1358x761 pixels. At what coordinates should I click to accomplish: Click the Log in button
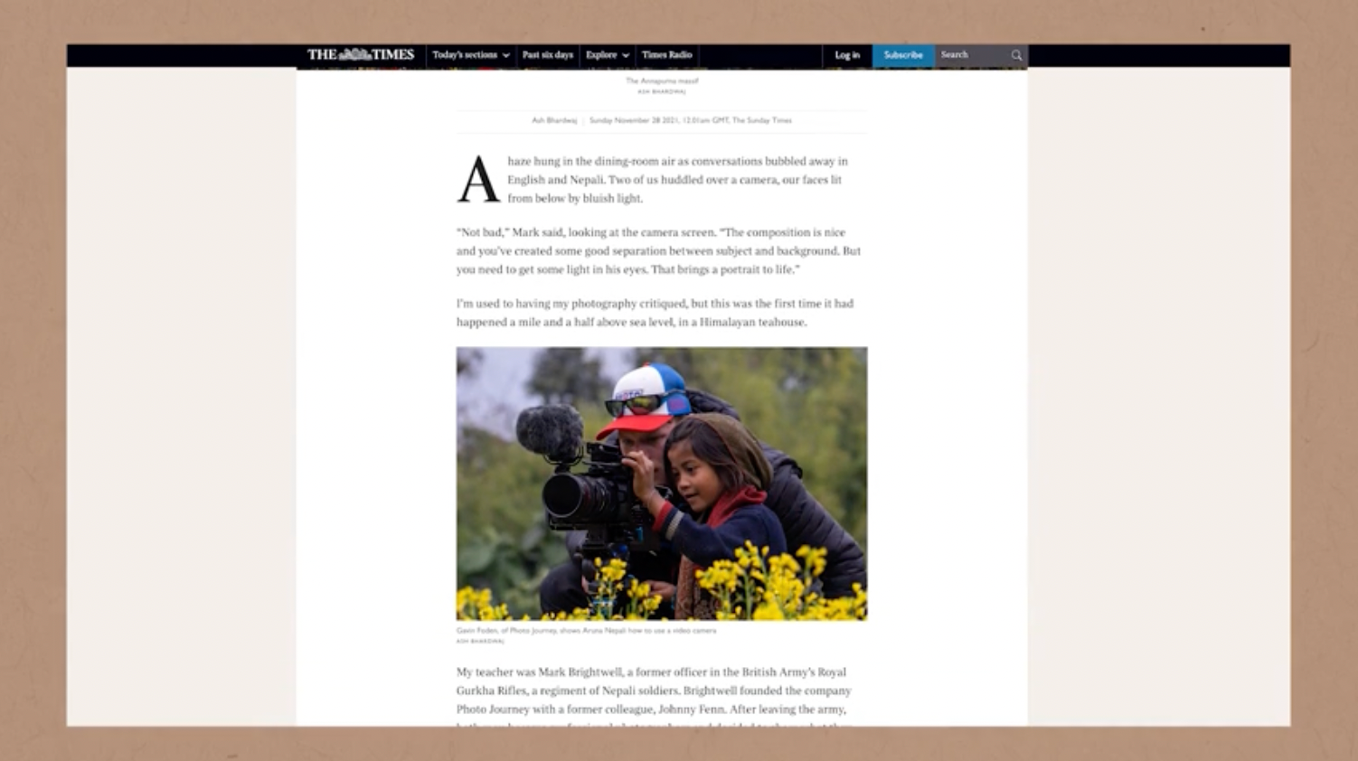[x=846, y=55]
